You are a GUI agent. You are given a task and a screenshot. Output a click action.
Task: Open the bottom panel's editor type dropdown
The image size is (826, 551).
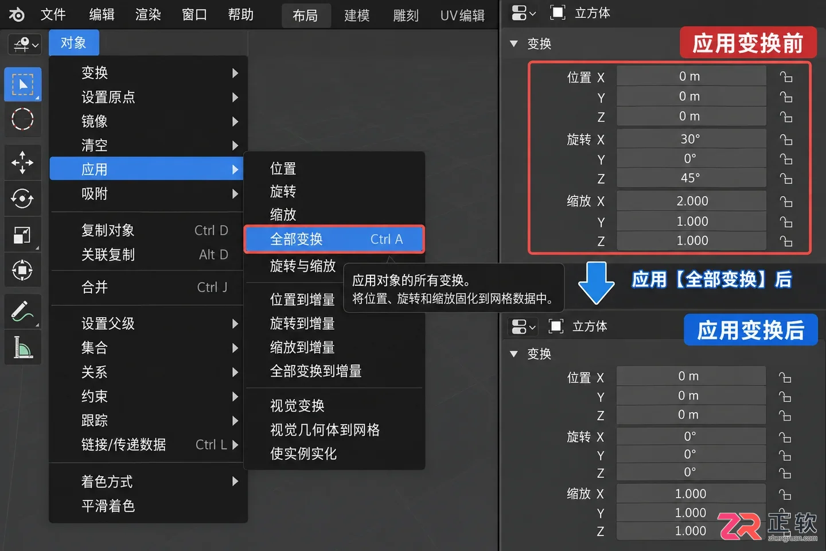pyautogui.click(x=523, y=327)
